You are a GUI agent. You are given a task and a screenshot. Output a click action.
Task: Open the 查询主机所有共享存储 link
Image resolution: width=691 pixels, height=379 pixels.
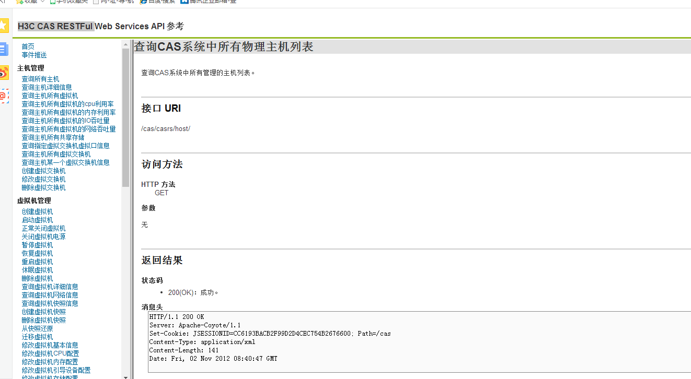[53, 137]
